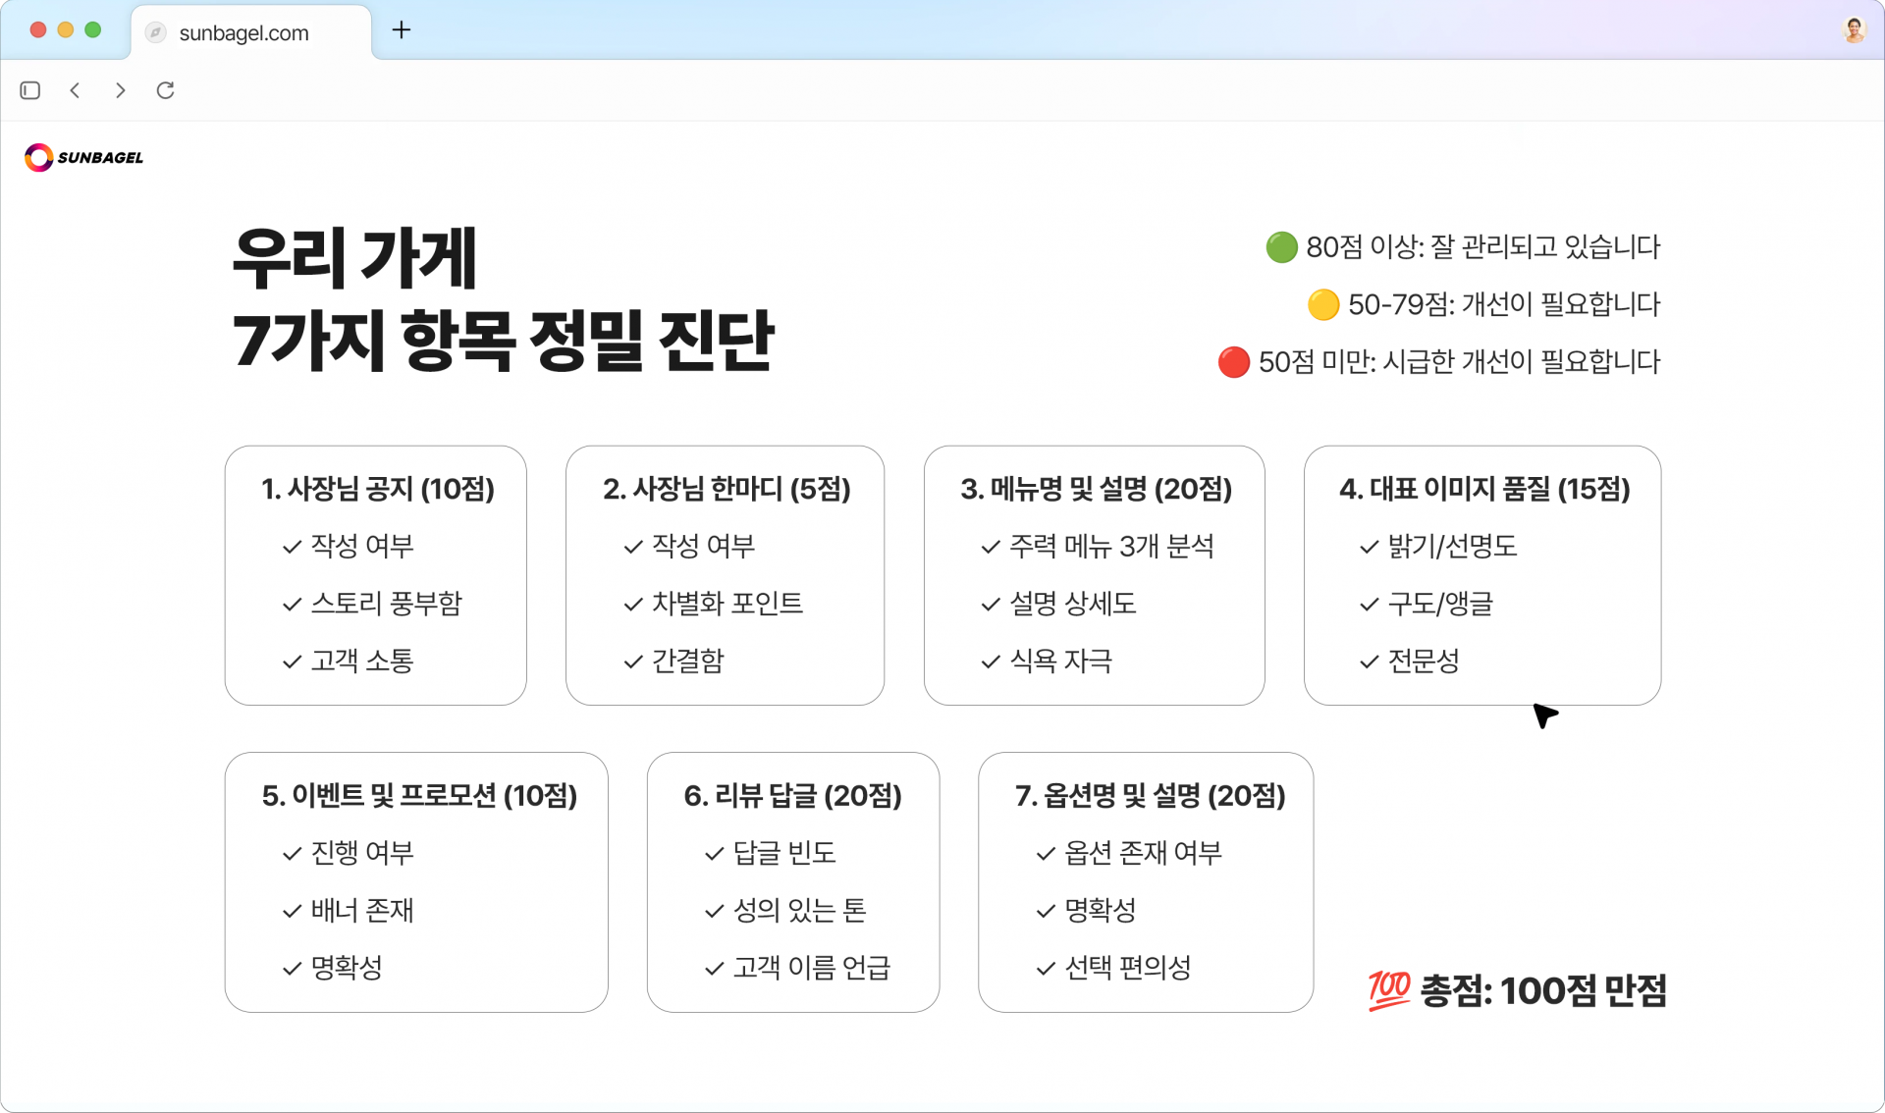1885x1113 pixels.
Task: Click the yellow 50-79점 status dot
Action: pyautogui.click(x=1323, y=305)
